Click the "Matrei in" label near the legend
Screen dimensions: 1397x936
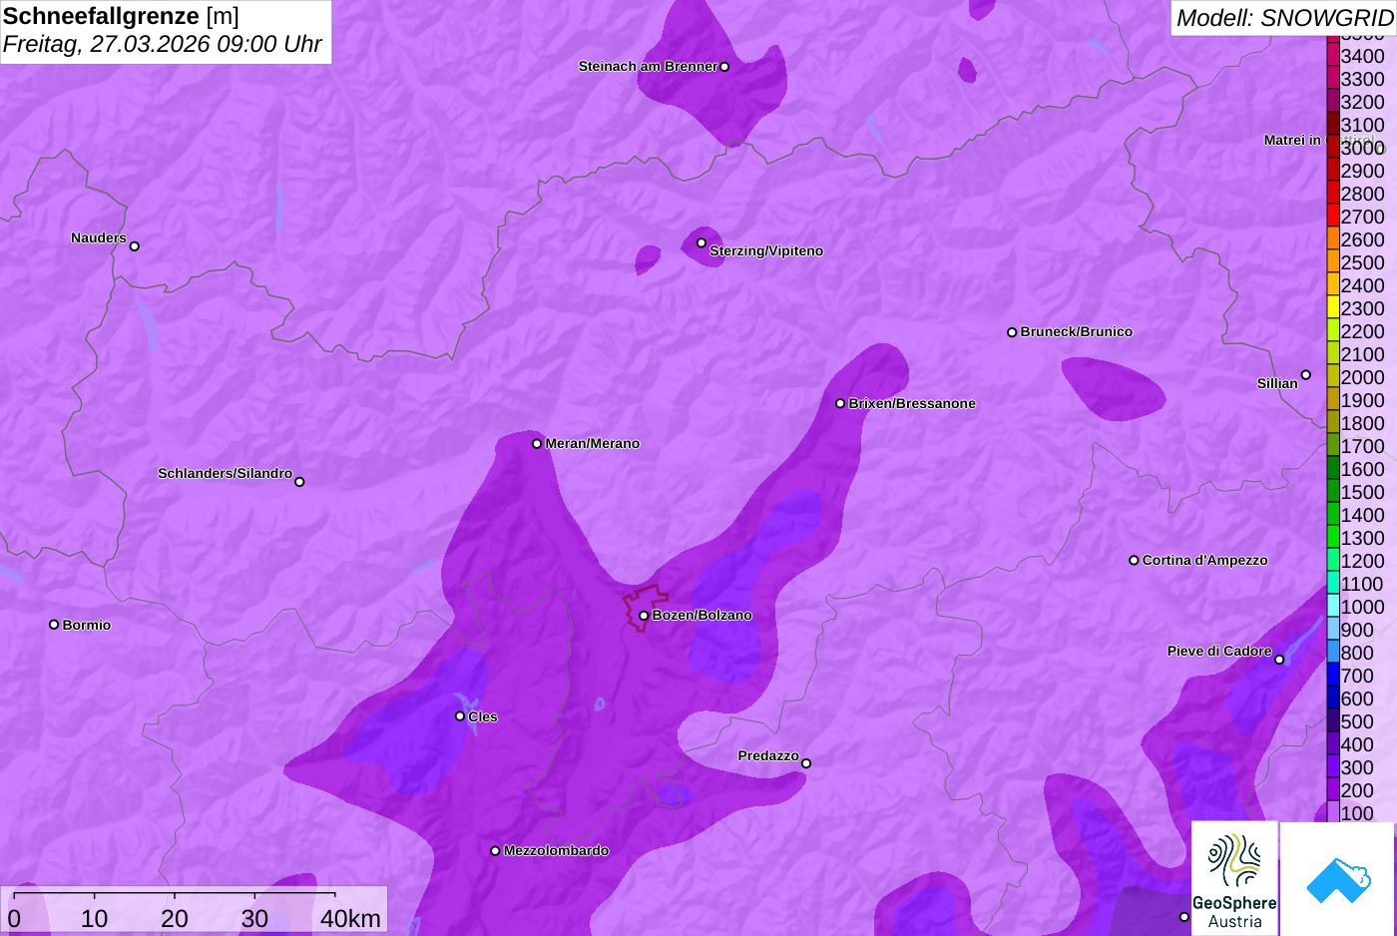click(x=1292, y=141)
